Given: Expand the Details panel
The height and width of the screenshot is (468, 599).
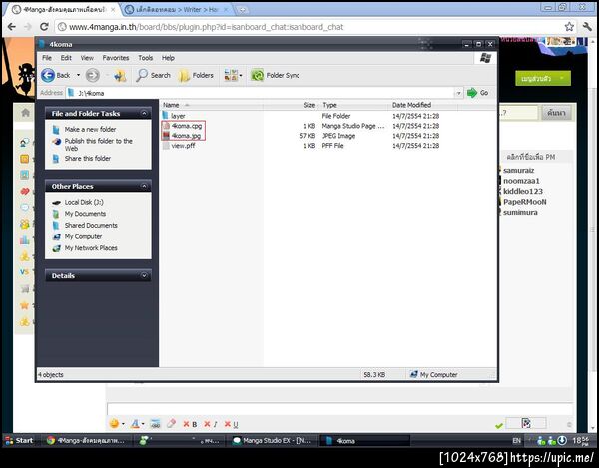Looking at the screenshot, I should coord(144,275).
